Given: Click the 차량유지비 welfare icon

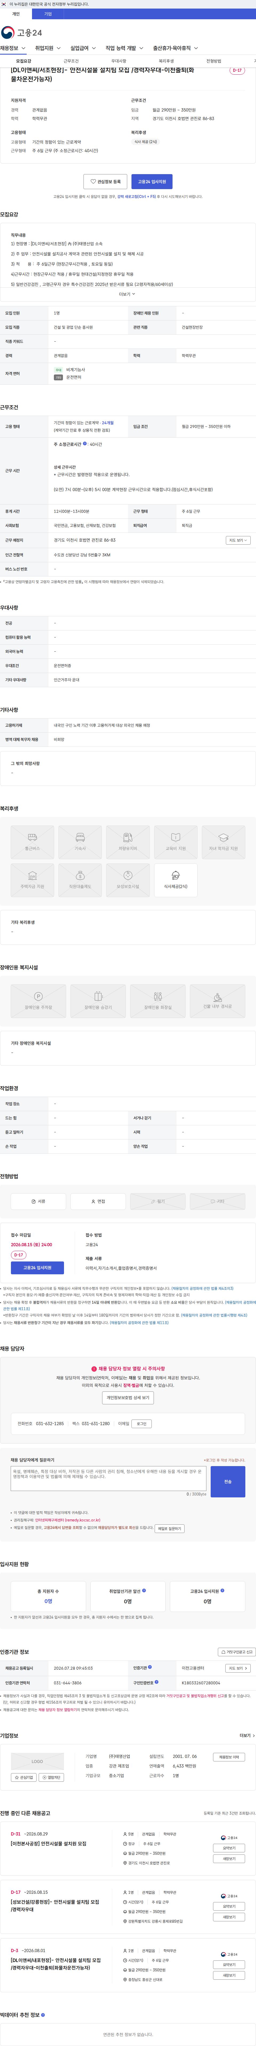Looking at the screenshot, I should pyautogui.click(x=128, y=842).
